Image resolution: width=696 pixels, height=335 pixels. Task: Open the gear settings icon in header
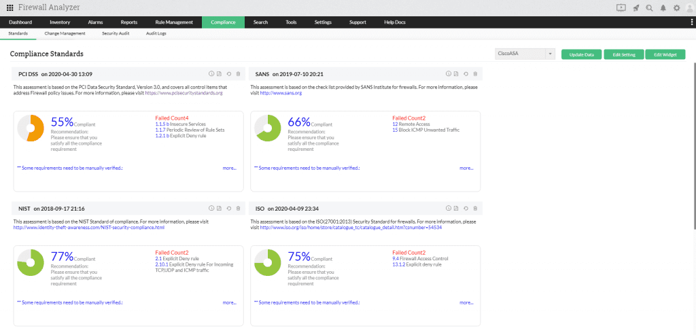pyautogui.click(x=676, y=7)
